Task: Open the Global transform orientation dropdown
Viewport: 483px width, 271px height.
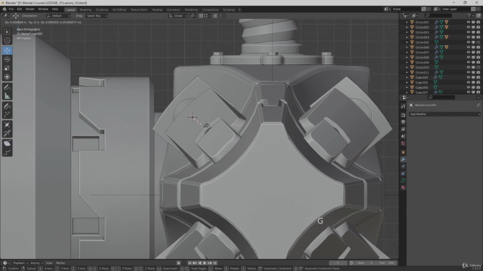Action: click(x=178, y=16)
